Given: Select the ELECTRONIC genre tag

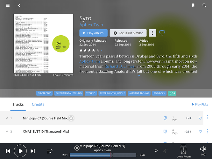Looking at the screenshot, I should [x=44, y=93].
